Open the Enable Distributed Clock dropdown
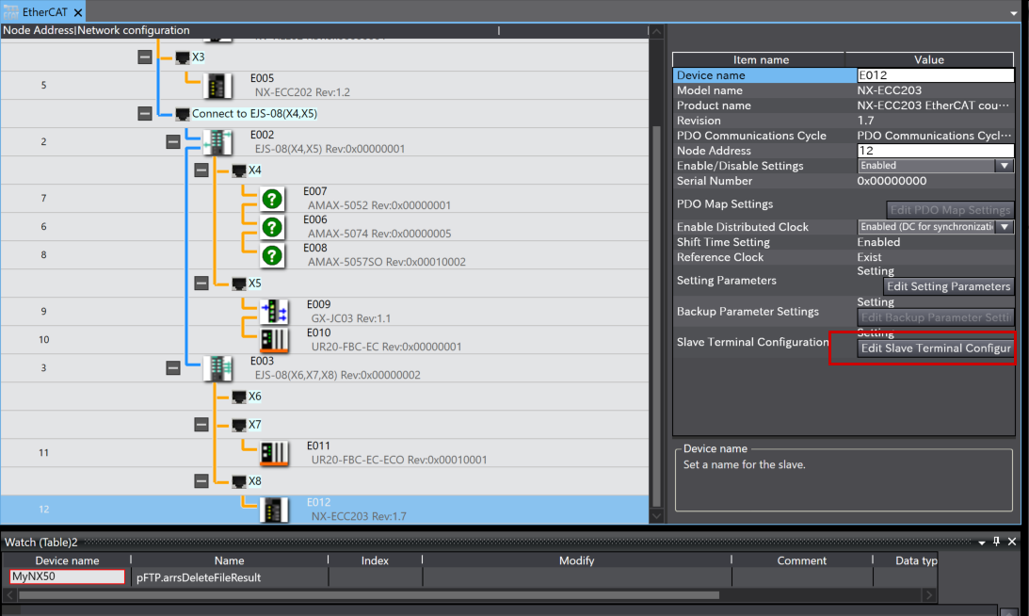 click(1005, 227)
